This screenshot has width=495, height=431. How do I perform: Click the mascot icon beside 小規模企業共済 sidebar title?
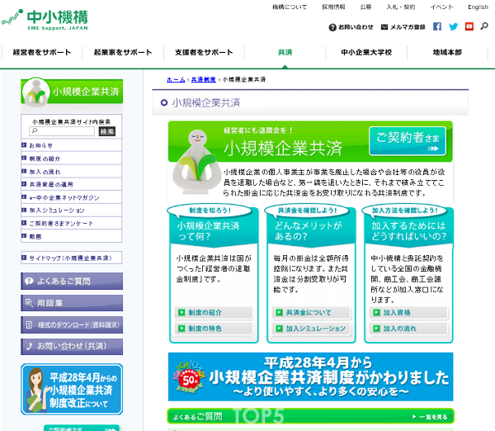pos(36,92)
